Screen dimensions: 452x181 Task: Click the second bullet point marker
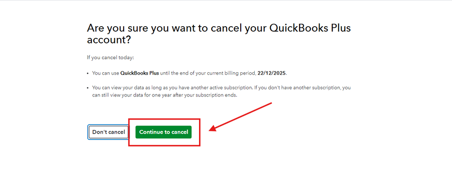click(x=88, y=88)
